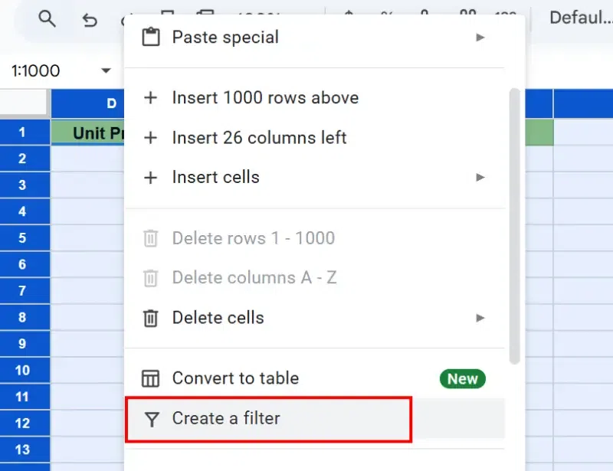Click the Paste special clipboard icon
This screenshot has height=471, width=613.
[x=151, y=37]
